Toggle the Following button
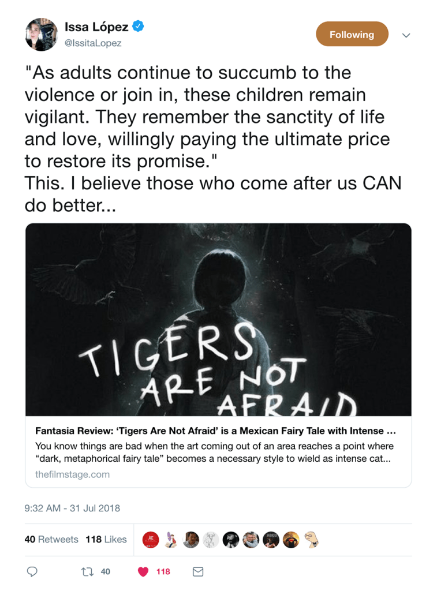 point(352,35)
